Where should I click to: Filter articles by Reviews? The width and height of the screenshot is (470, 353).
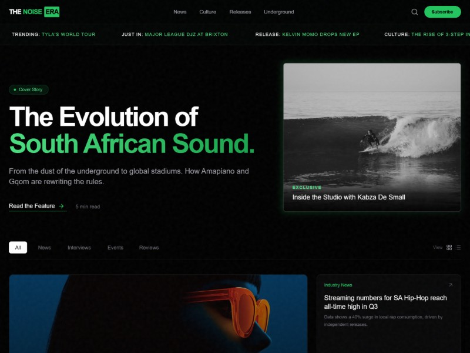point(149,247)
